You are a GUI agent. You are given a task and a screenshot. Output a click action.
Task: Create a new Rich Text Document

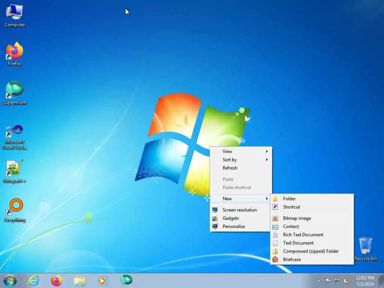[312, 235]
